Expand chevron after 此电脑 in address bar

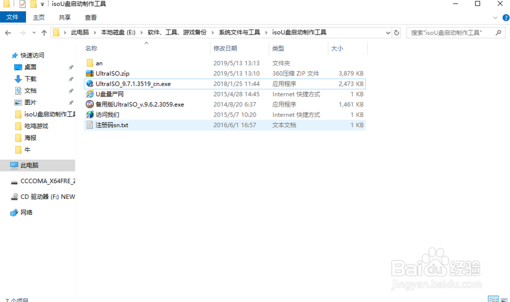coord(95,33)
